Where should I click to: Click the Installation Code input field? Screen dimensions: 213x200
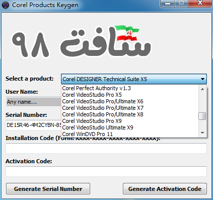point(106,148)
